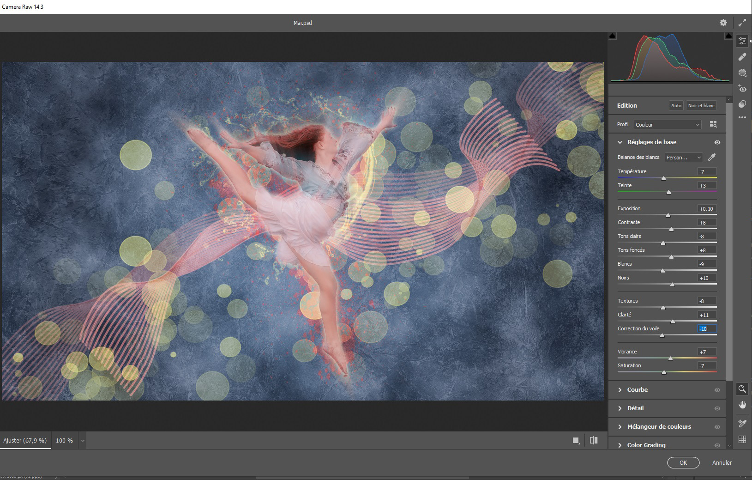The image size is (752, 480).
Task: Click the Textures value field
Action: coord(707,301)
